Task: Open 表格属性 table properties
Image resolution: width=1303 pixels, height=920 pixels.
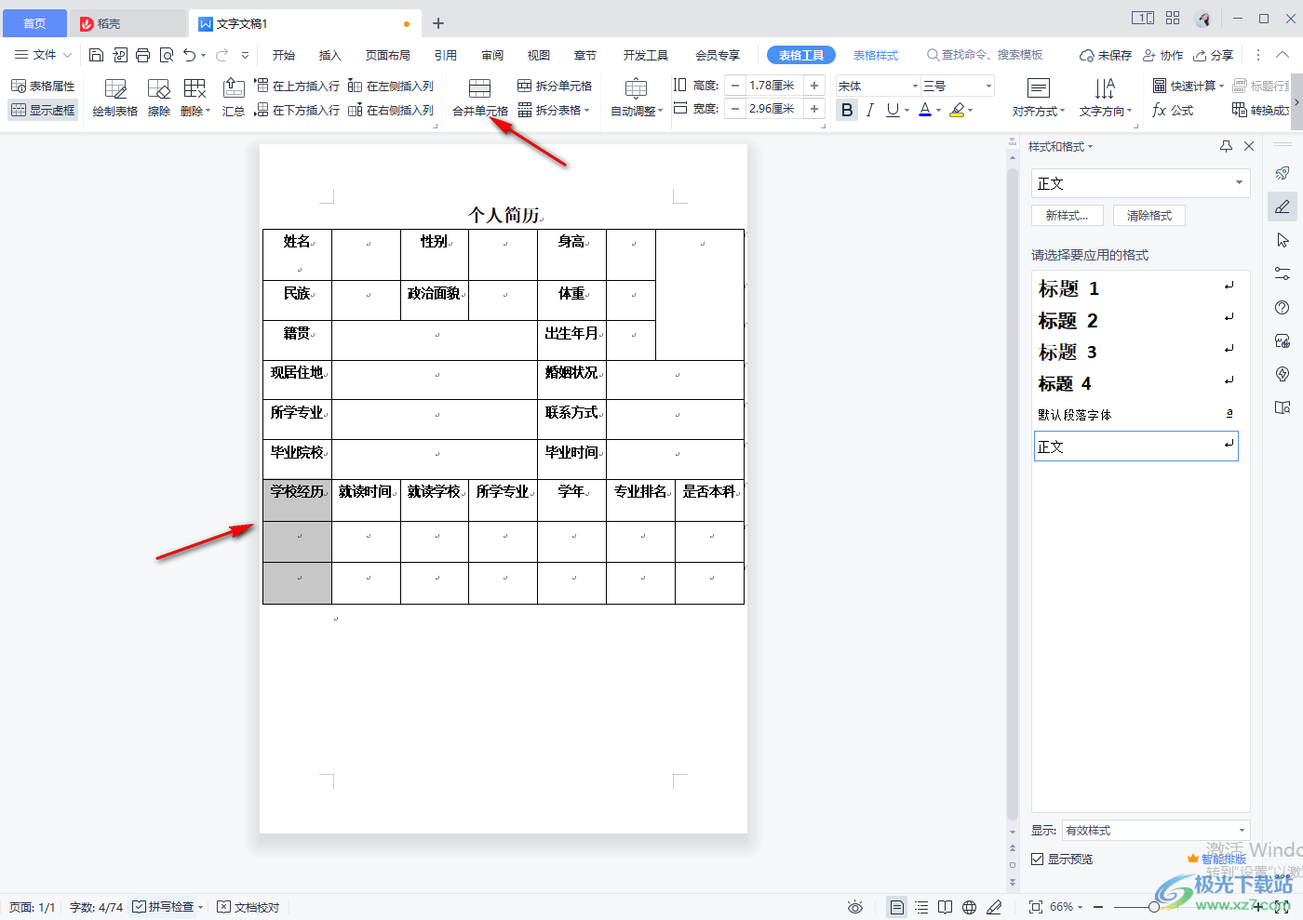Action: (x=43, y=86)
